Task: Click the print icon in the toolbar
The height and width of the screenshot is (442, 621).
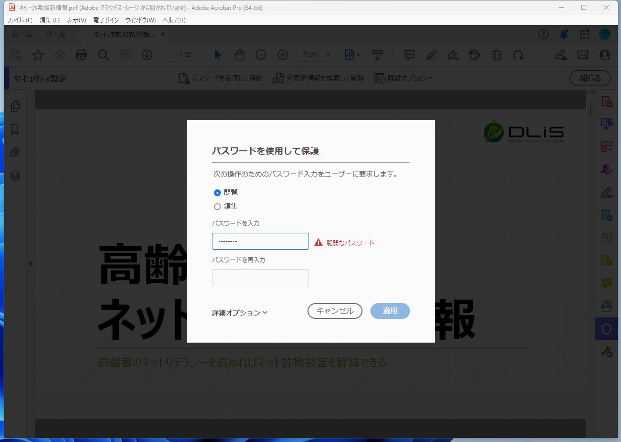Action: pos(81,55)
